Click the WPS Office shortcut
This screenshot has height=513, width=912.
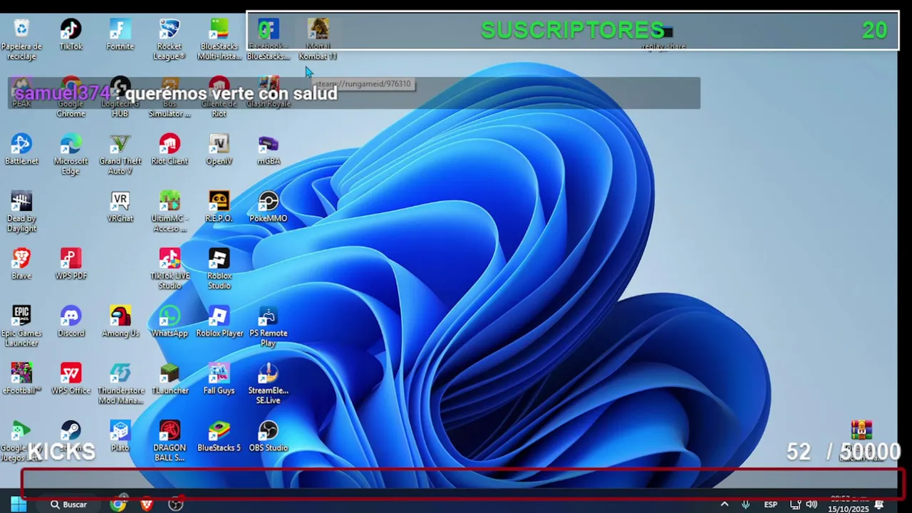coord(71,379)
